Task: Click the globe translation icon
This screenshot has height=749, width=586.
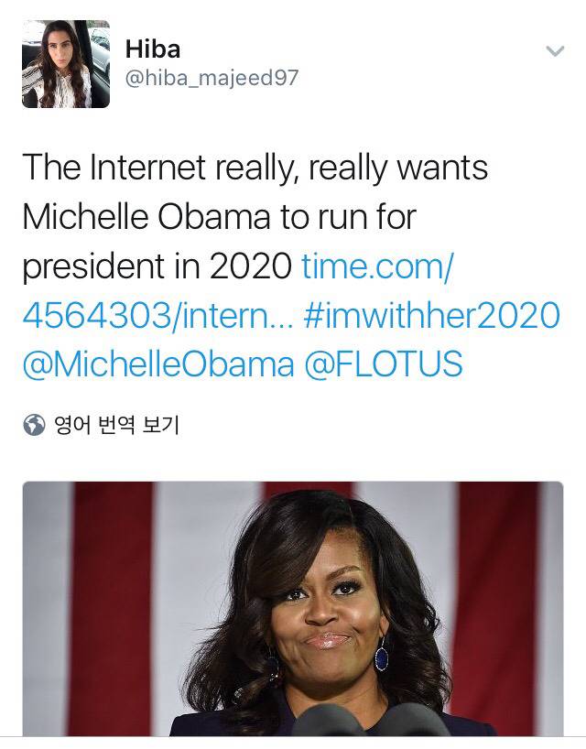Action: click(x=35, y=425)
